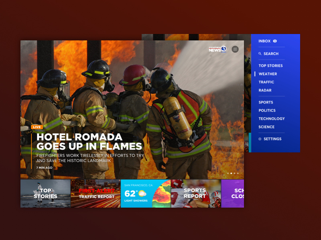Click the search magnifier icon

click(260, 54)
